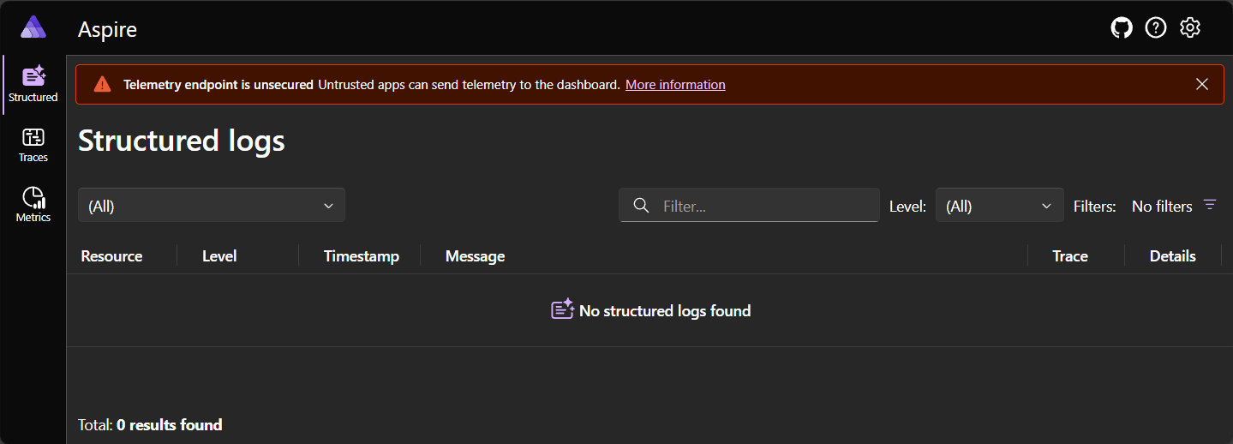Open the Metrics page icon

point(33,198)
